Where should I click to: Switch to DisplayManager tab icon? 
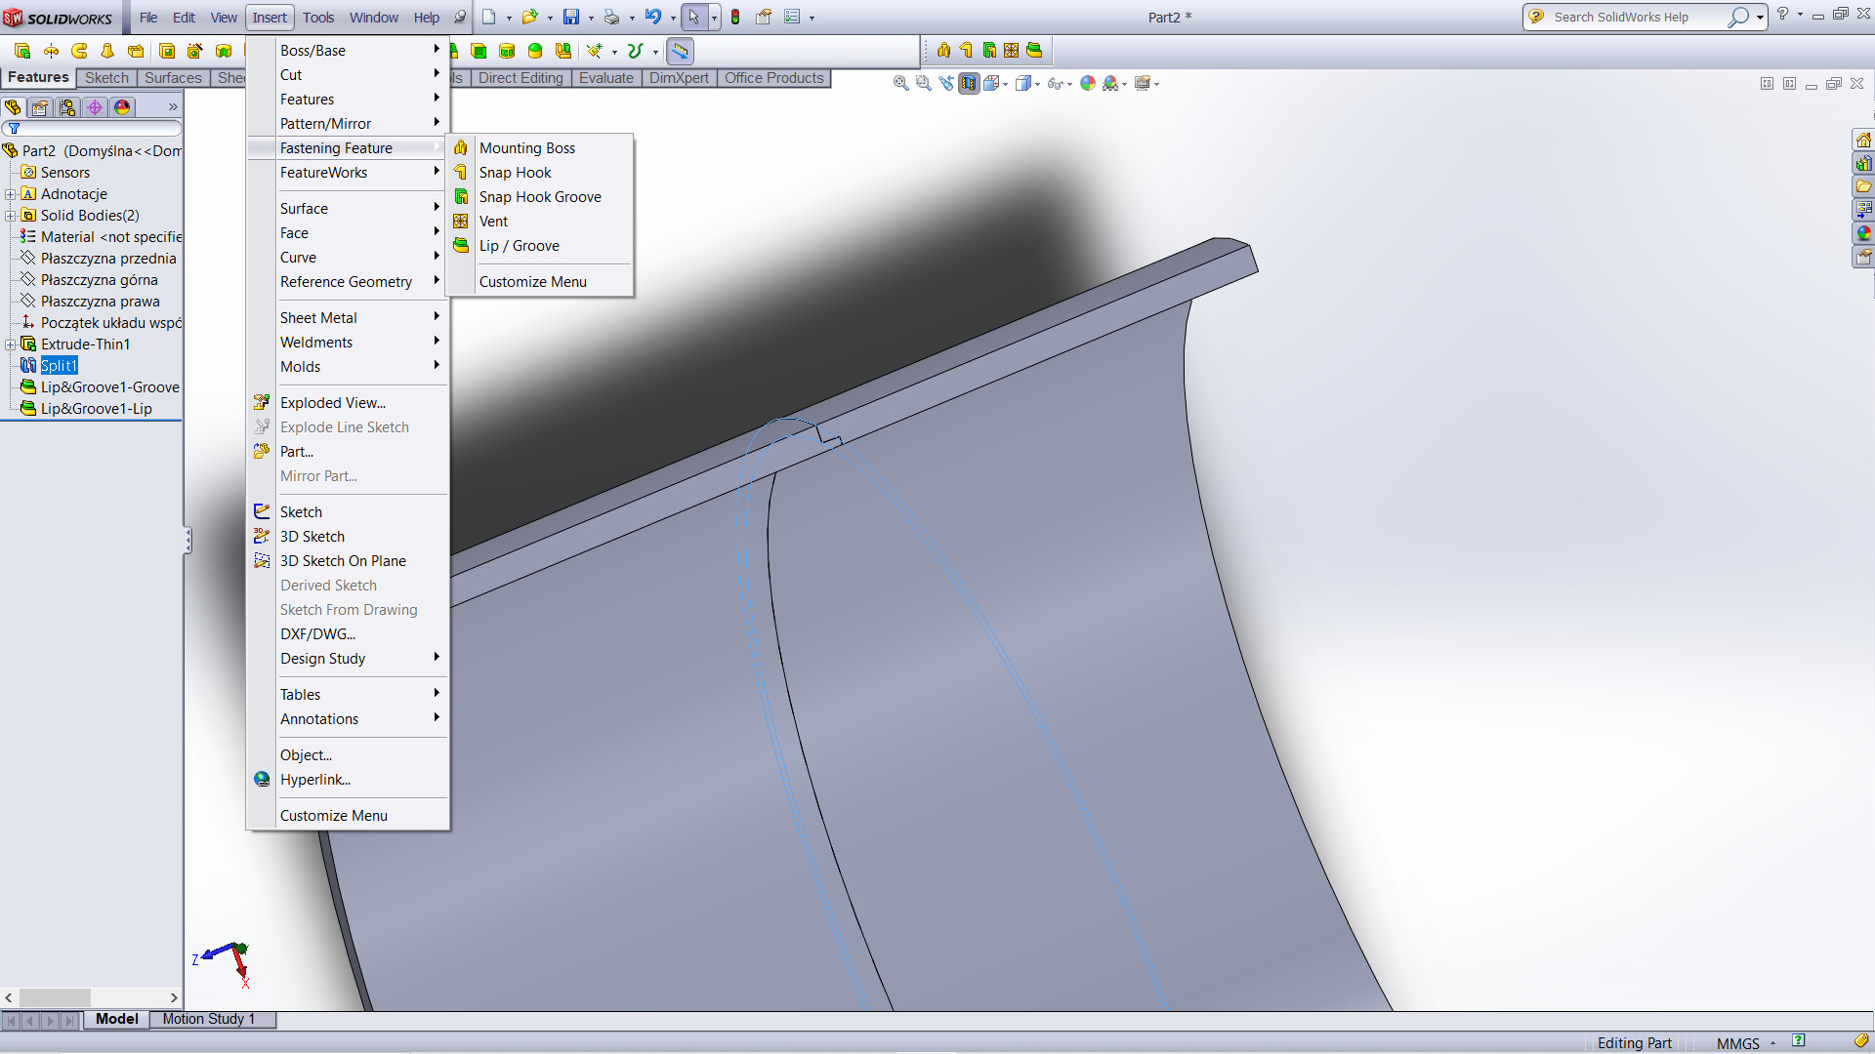click(x=122, y=107)
